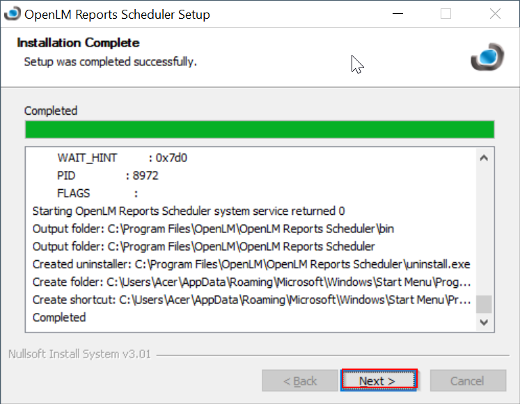Click the greyed-out maximize window button
The height and width of the screenshot is (404, 520).
(446, 14)
